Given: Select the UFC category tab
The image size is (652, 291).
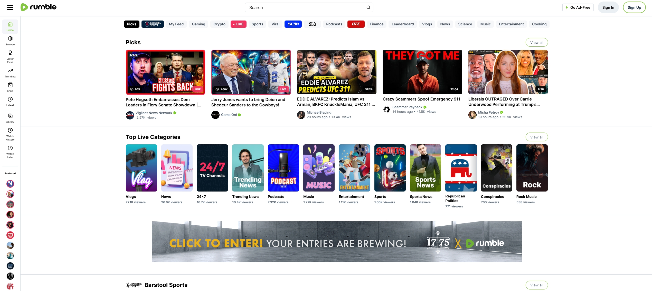Looking at the screenshot, I should point(356,24).
